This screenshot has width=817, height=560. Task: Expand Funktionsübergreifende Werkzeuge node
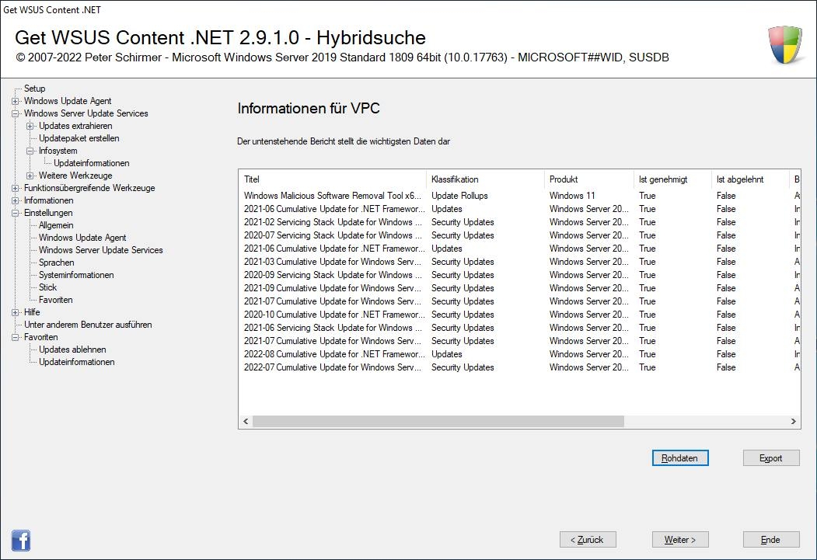[x=15, y=189]
